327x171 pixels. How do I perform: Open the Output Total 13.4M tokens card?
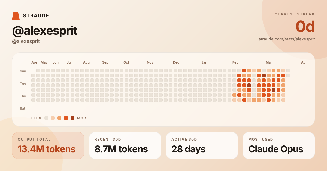tap(48, 145)
